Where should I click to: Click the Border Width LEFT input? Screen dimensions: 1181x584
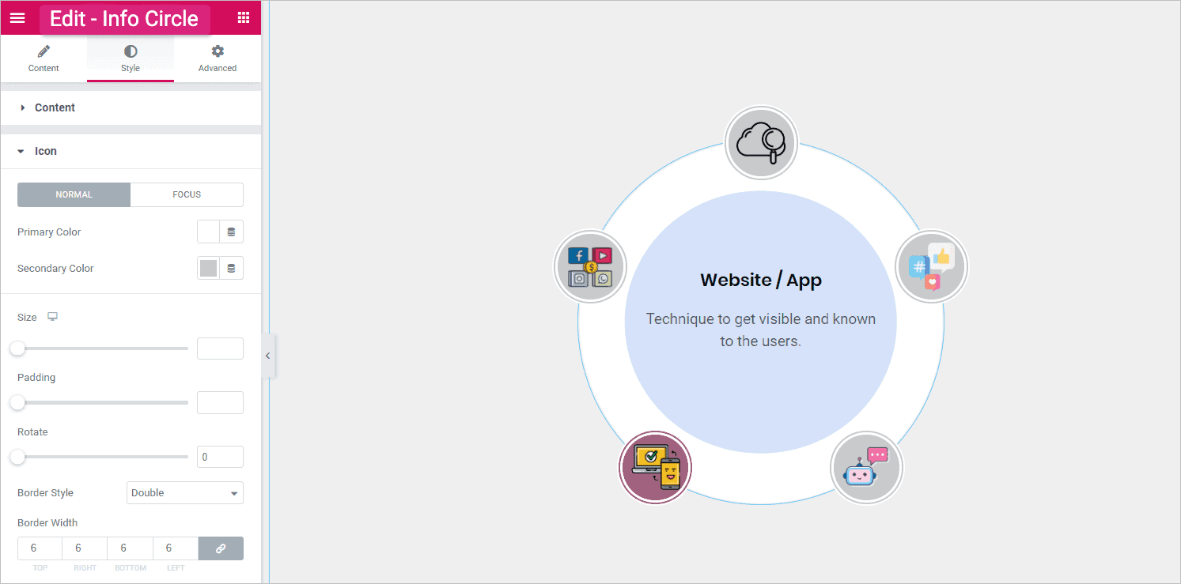[x=175, y=548]
